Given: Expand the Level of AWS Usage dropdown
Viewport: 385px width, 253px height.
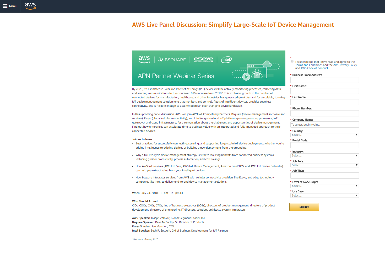Looking at the screenshot, I should 324,186.
